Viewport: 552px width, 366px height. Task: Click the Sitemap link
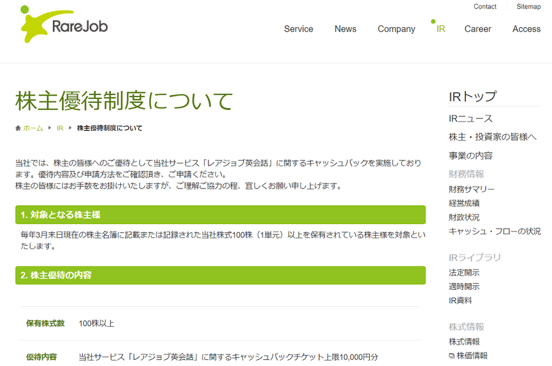[x=529, y=6]
